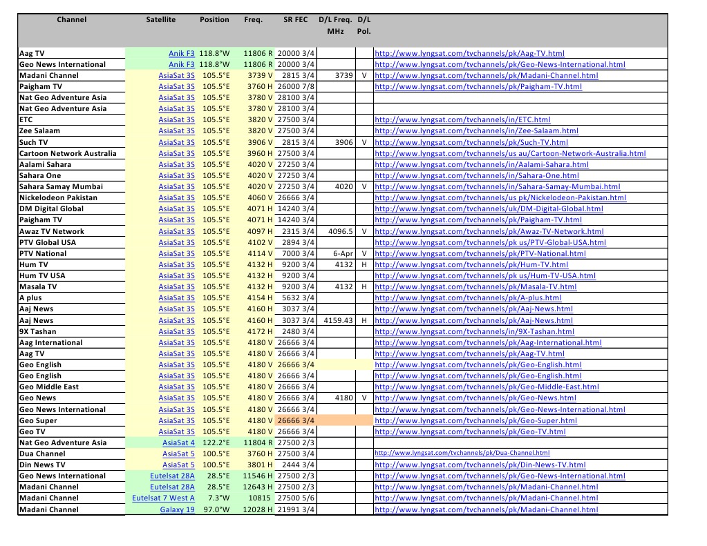Select the Position column header
Image resolution: width=707 pixels, height=546 pixels.
point(214,19)
